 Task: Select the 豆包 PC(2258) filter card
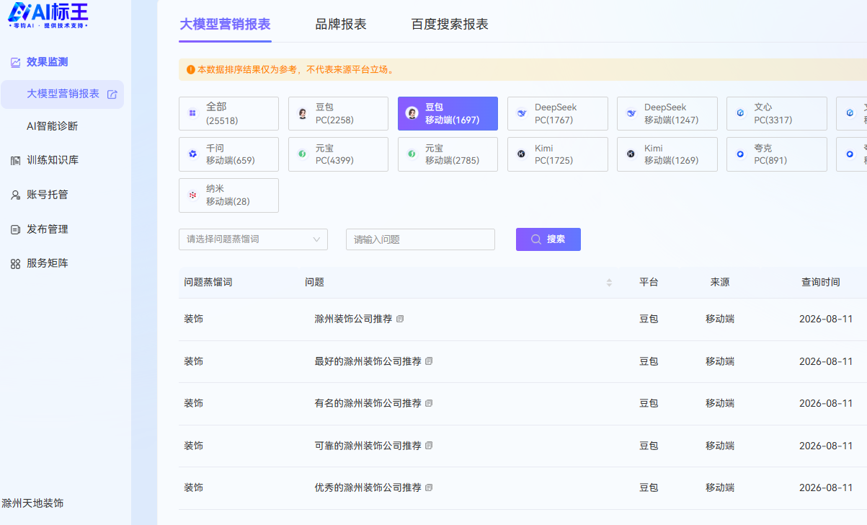[x=338, y=113]
